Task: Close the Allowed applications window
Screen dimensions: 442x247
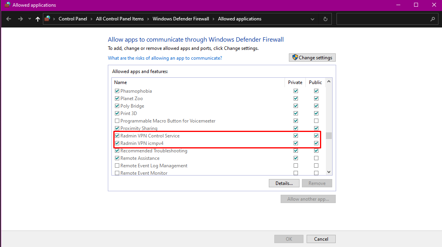Action: (434, 5)
